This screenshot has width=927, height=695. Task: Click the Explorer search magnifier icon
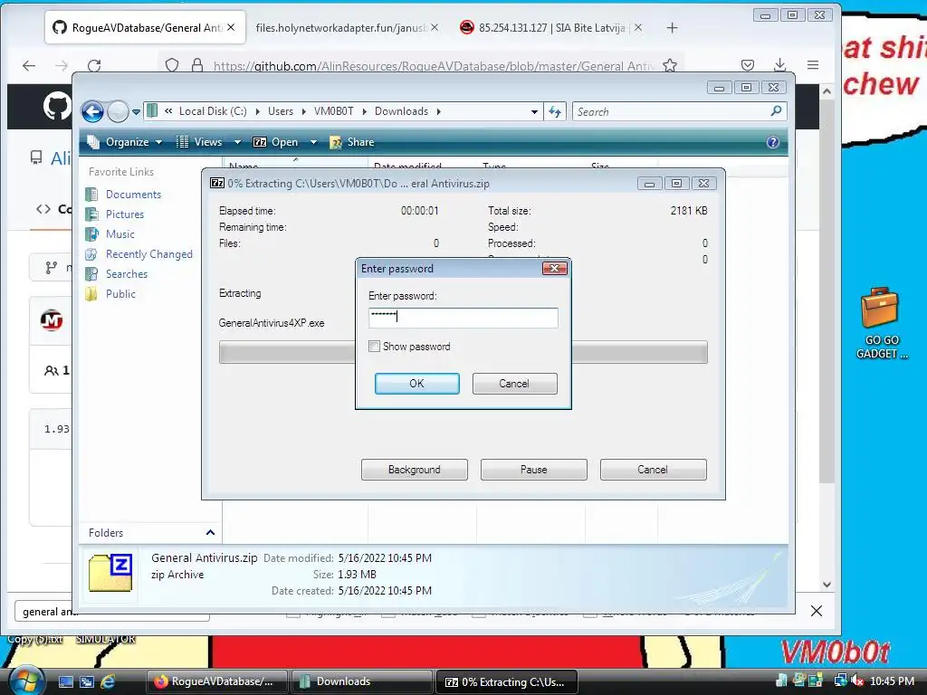click(776, 111)
